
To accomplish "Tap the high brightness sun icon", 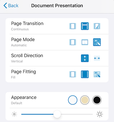I will [99, 114].
